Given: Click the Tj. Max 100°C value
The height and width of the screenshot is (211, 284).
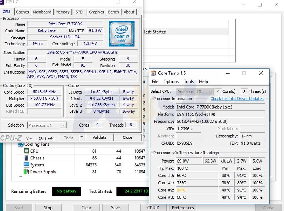Looking at the screenshot, I should (197, 168).
